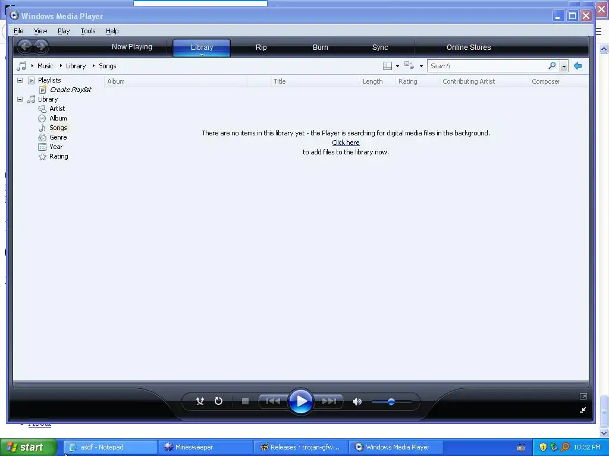Open the Tools menu

88,31
